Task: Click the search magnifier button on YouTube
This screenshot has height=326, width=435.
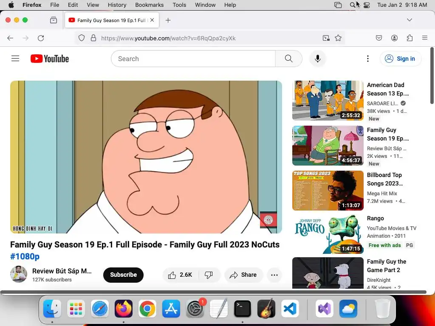Action: point(288,59)
